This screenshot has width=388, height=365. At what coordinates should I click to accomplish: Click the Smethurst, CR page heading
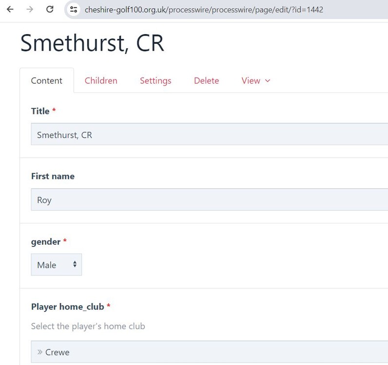(x=92, y=43)
